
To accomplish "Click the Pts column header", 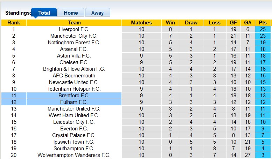I will [263, 23].
